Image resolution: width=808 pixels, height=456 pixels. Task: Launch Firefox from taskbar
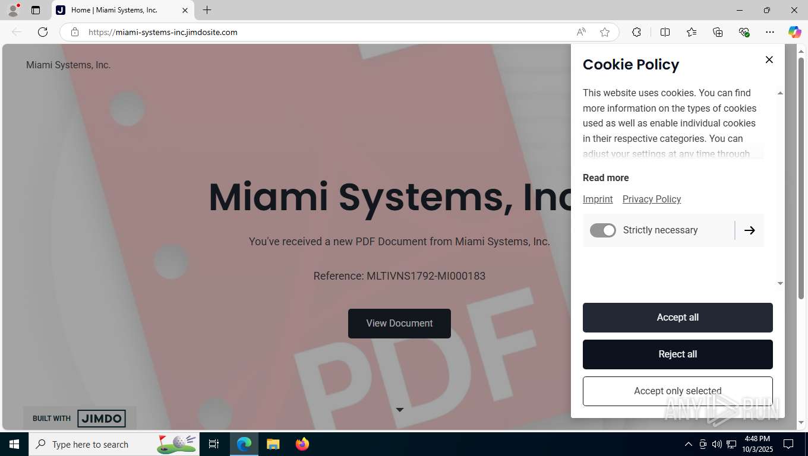pos(302,444)
